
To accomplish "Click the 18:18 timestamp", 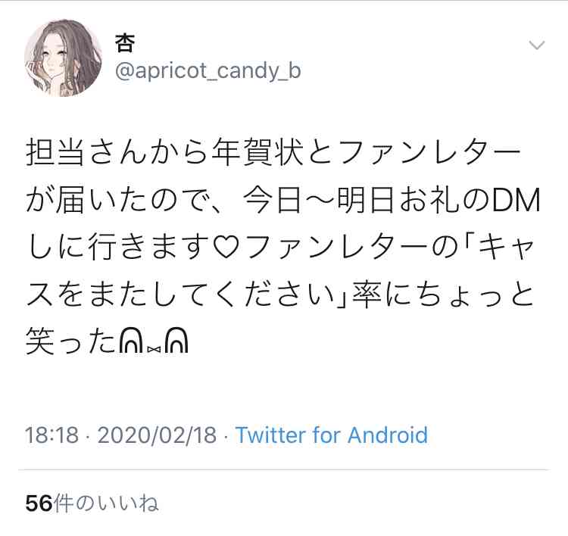I will tap(51, 435).
